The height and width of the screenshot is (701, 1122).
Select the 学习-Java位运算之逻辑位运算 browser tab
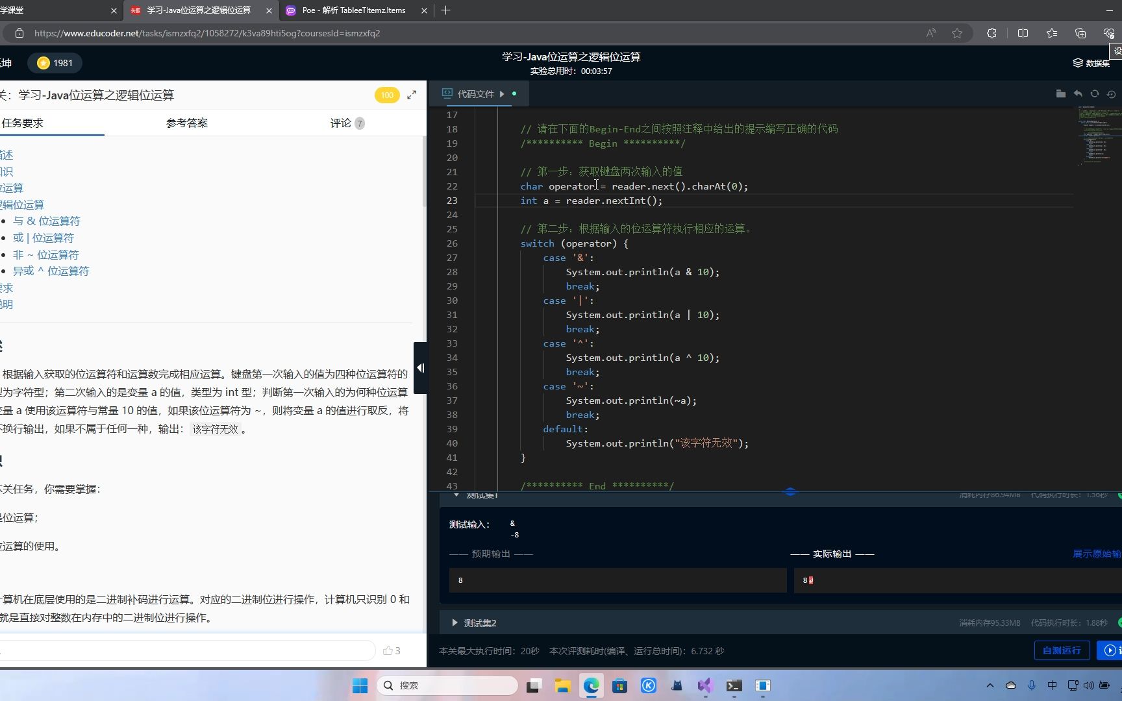pos(199,10)
